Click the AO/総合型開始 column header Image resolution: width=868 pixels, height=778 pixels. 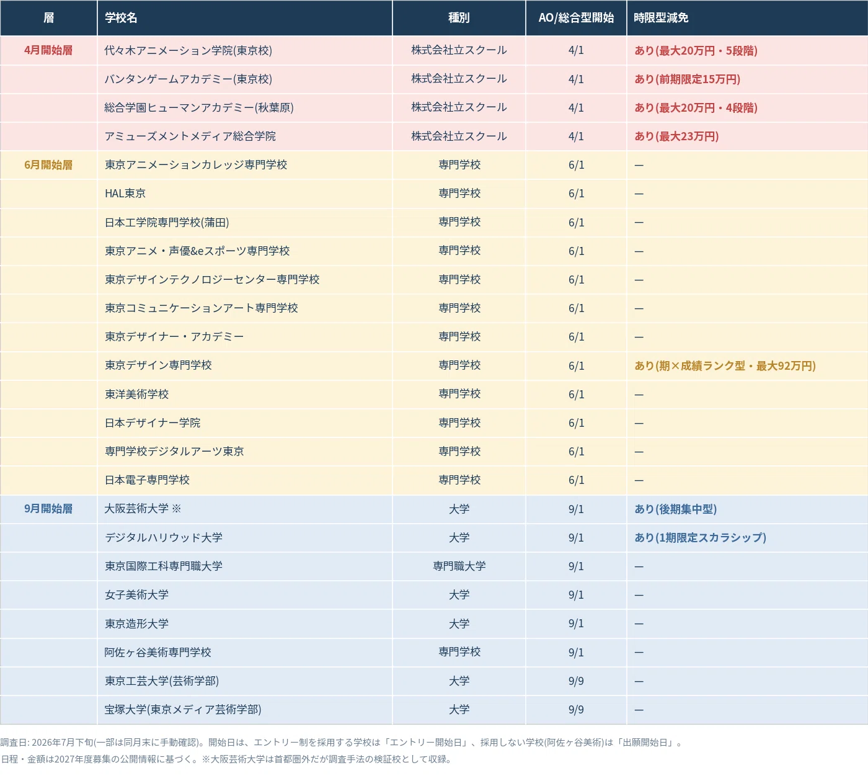click(576, 18)
